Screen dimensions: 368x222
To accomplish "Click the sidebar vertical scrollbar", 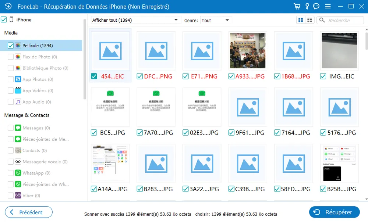I will point(85,59).
